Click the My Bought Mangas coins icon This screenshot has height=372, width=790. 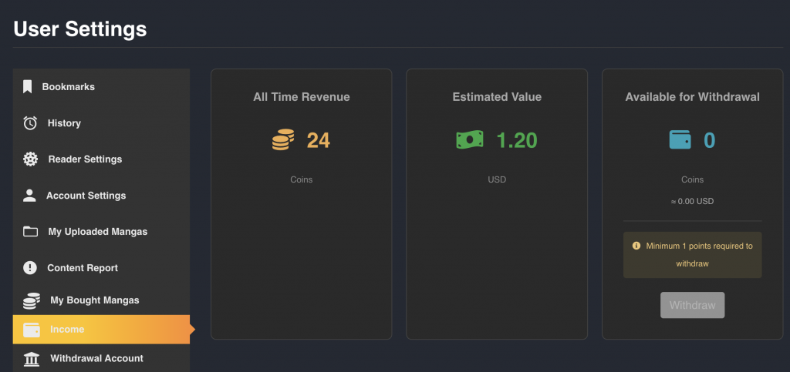coord(32,300)
